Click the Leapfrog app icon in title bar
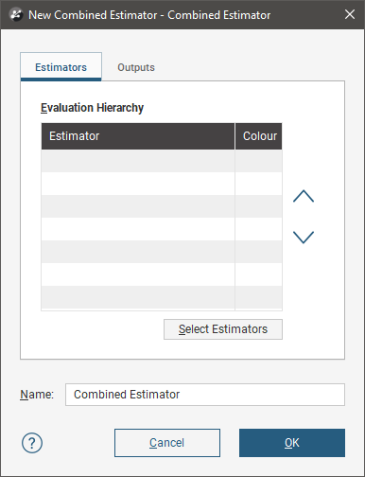The image size is (365, 477). [x=16, y=14]
